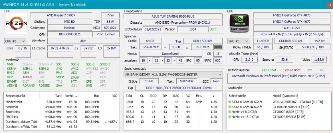The image size is (333, 133).
Task: Click status icon beside WDC WD80EDAZ drive
Action: (230, 102)
